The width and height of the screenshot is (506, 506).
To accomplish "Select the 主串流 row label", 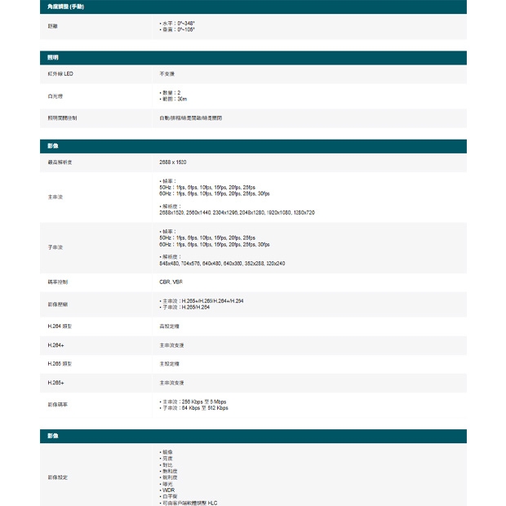I will click(55, 197).
